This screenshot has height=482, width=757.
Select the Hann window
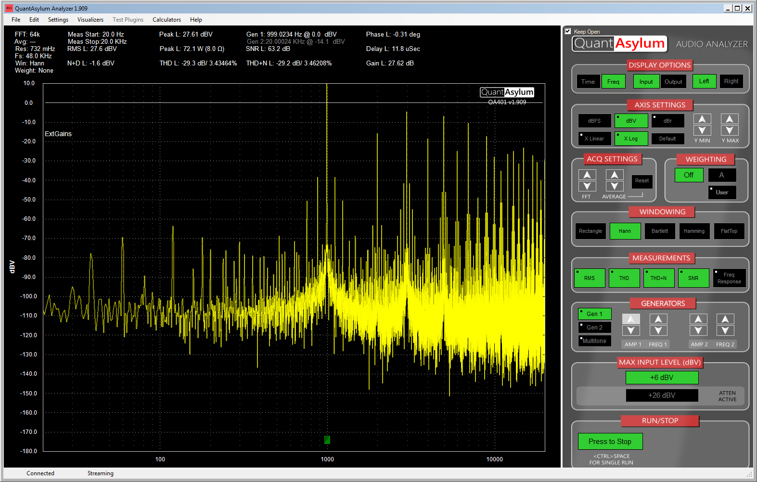625,231
